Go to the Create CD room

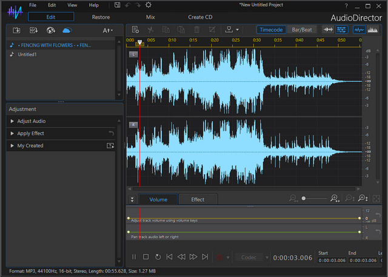[200, 17]
